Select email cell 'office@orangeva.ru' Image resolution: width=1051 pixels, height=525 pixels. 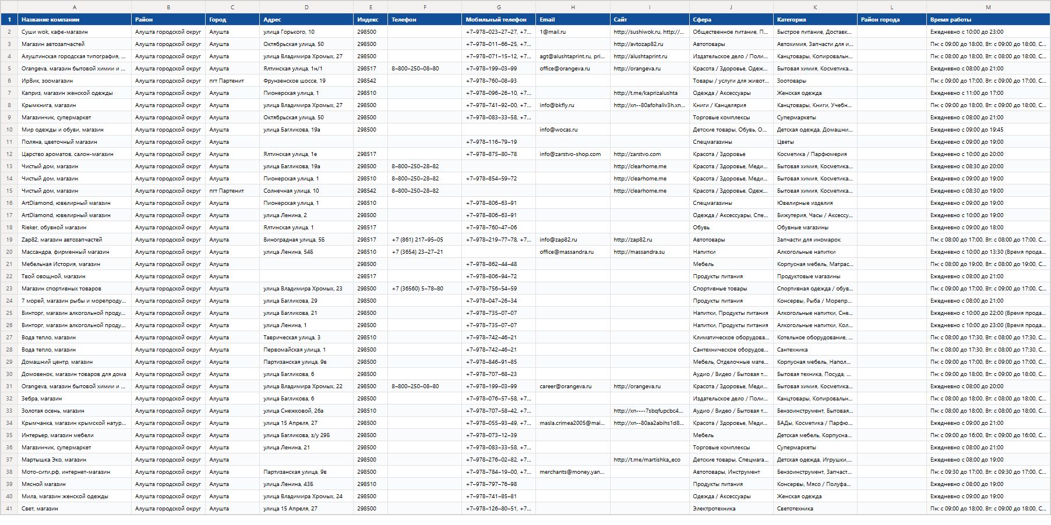(573, 69)
